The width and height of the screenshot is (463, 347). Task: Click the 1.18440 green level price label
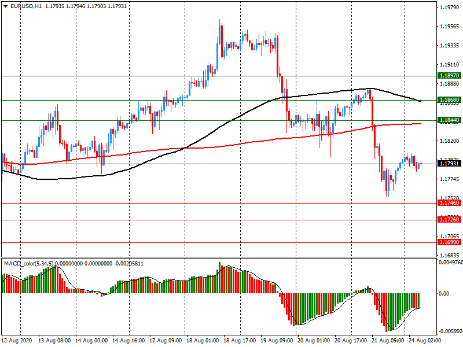449,120
